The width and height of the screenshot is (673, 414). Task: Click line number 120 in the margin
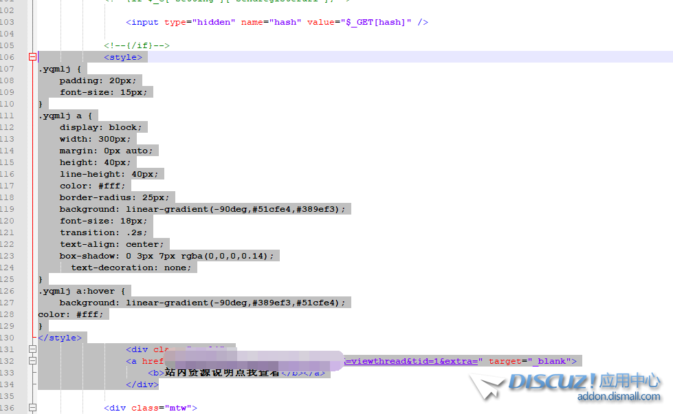pyautogui.click(x=8, y=221)
